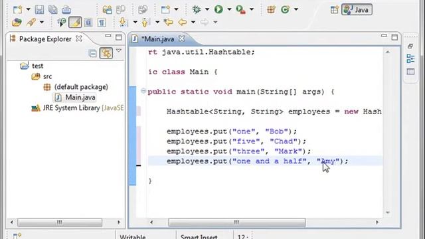
Task: Click Smart Insert status bar field
Action: (x=199, y=236)
